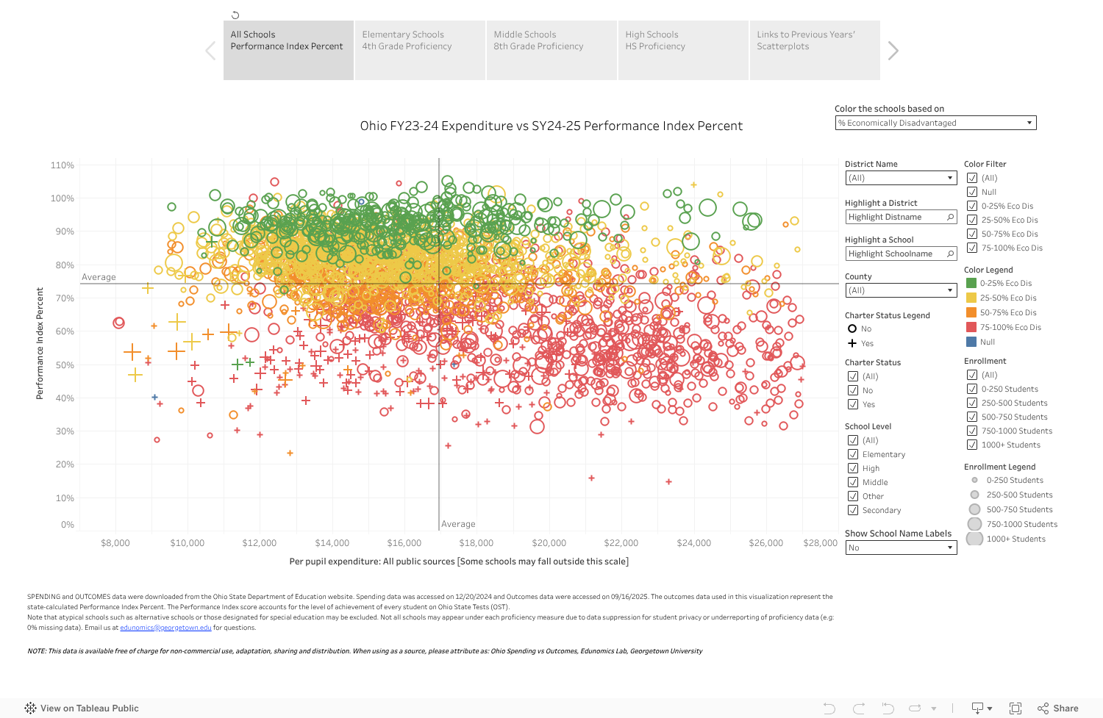The image size is (1103, 718).
Task: Enter fullscreen using the toolbar icon
Action: point(1015,708)
